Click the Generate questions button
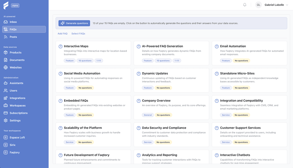The width and height of the screenshot is (293, 168). (x=74, y=23)
